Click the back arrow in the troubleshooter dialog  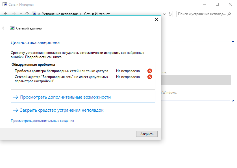[x=4, y=28]
